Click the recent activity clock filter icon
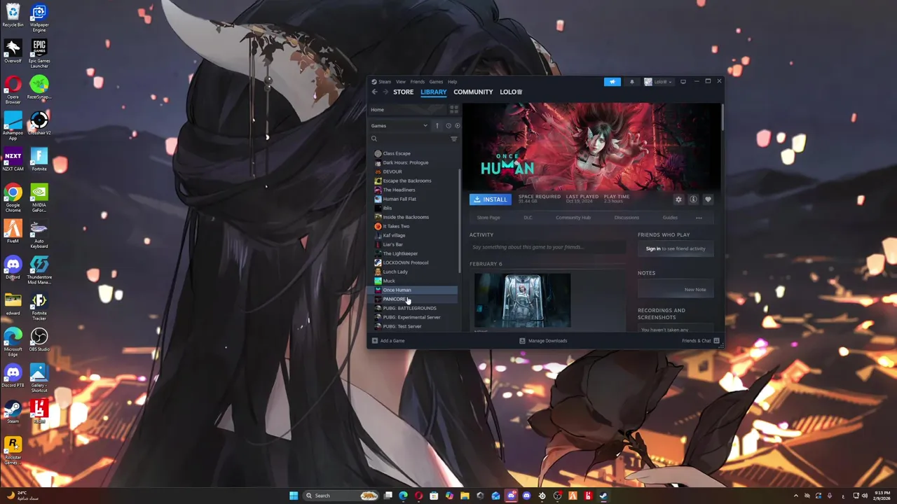Image resolution: width=897 pixels, height=504 pixels. pos(448,126)
